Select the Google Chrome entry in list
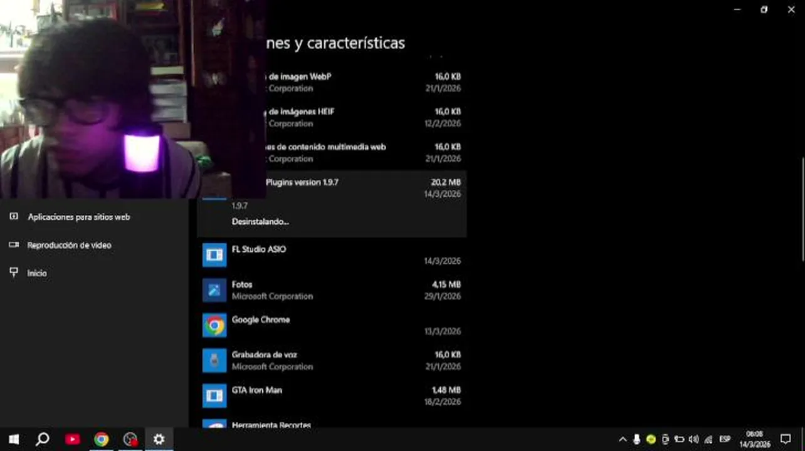Viewport: 805px width, 451px height. [332, 325]
